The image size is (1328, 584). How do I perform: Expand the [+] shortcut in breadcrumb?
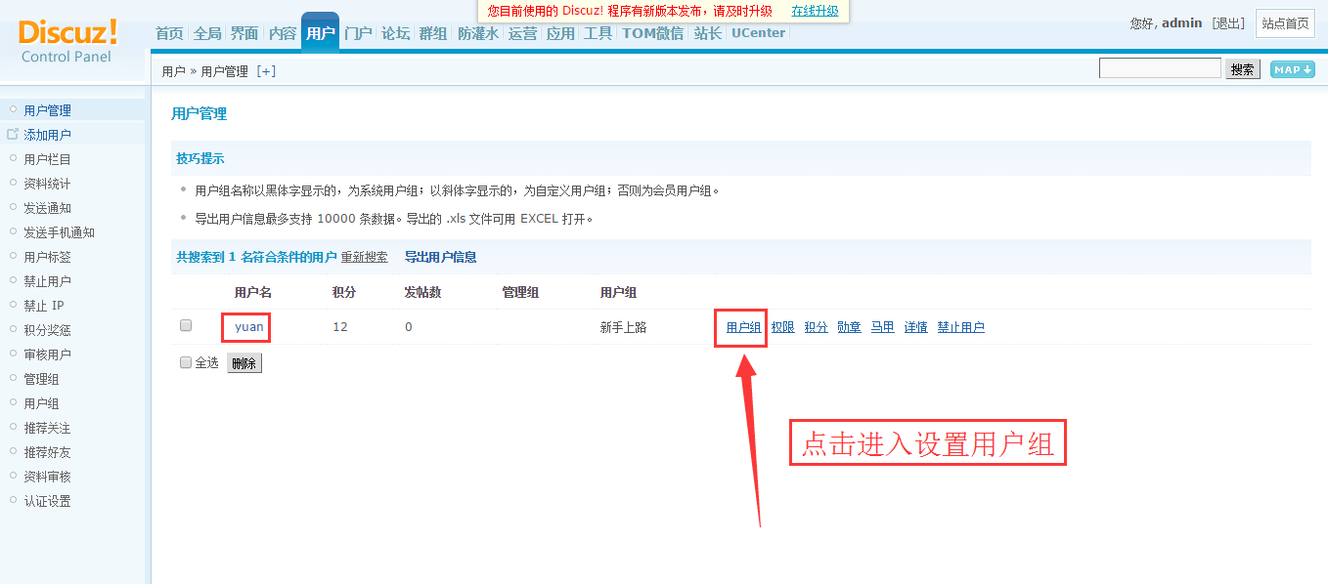tap(266, 71)
